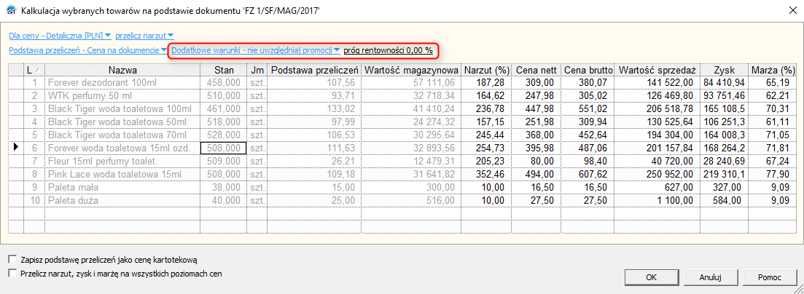The width and height of the screenshot is (804, 294).
Task: Open the 'Dla ceny - Detaliczna [PLN]' dropdown
Action: point(60,36)
